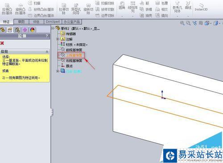Expand the 曲线 curves dropdown arrow
The image size is (223, 163).
[x=188, y=16]
